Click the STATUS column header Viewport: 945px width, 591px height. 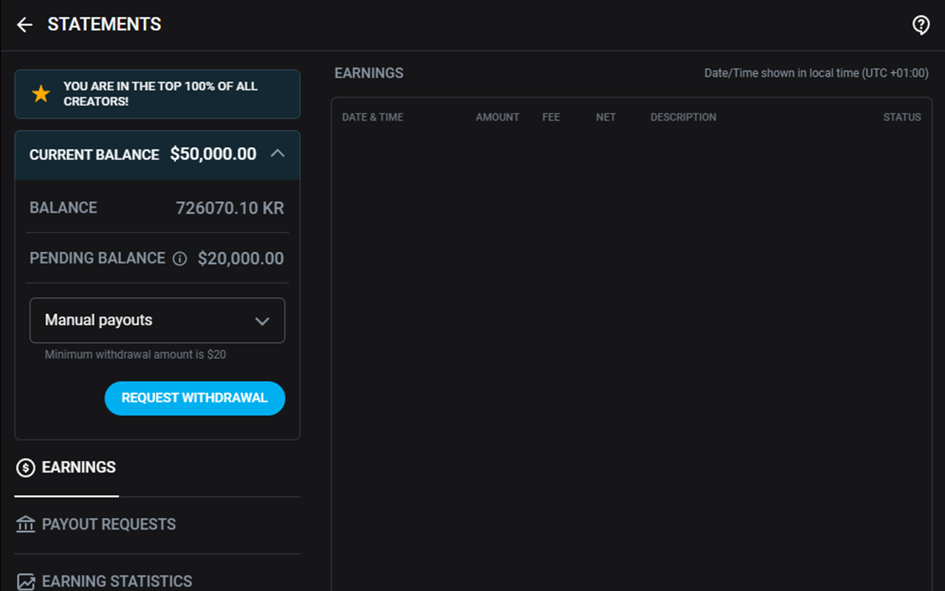(902, 117)
